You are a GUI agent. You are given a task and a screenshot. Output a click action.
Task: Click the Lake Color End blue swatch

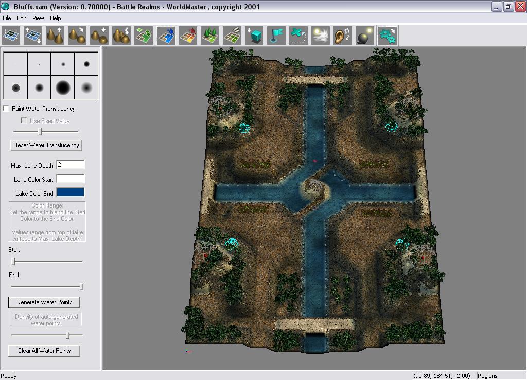70,193
